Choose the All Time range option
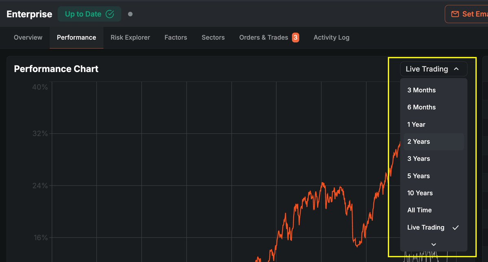Viewport: 488px width, 262px height. 433,210
